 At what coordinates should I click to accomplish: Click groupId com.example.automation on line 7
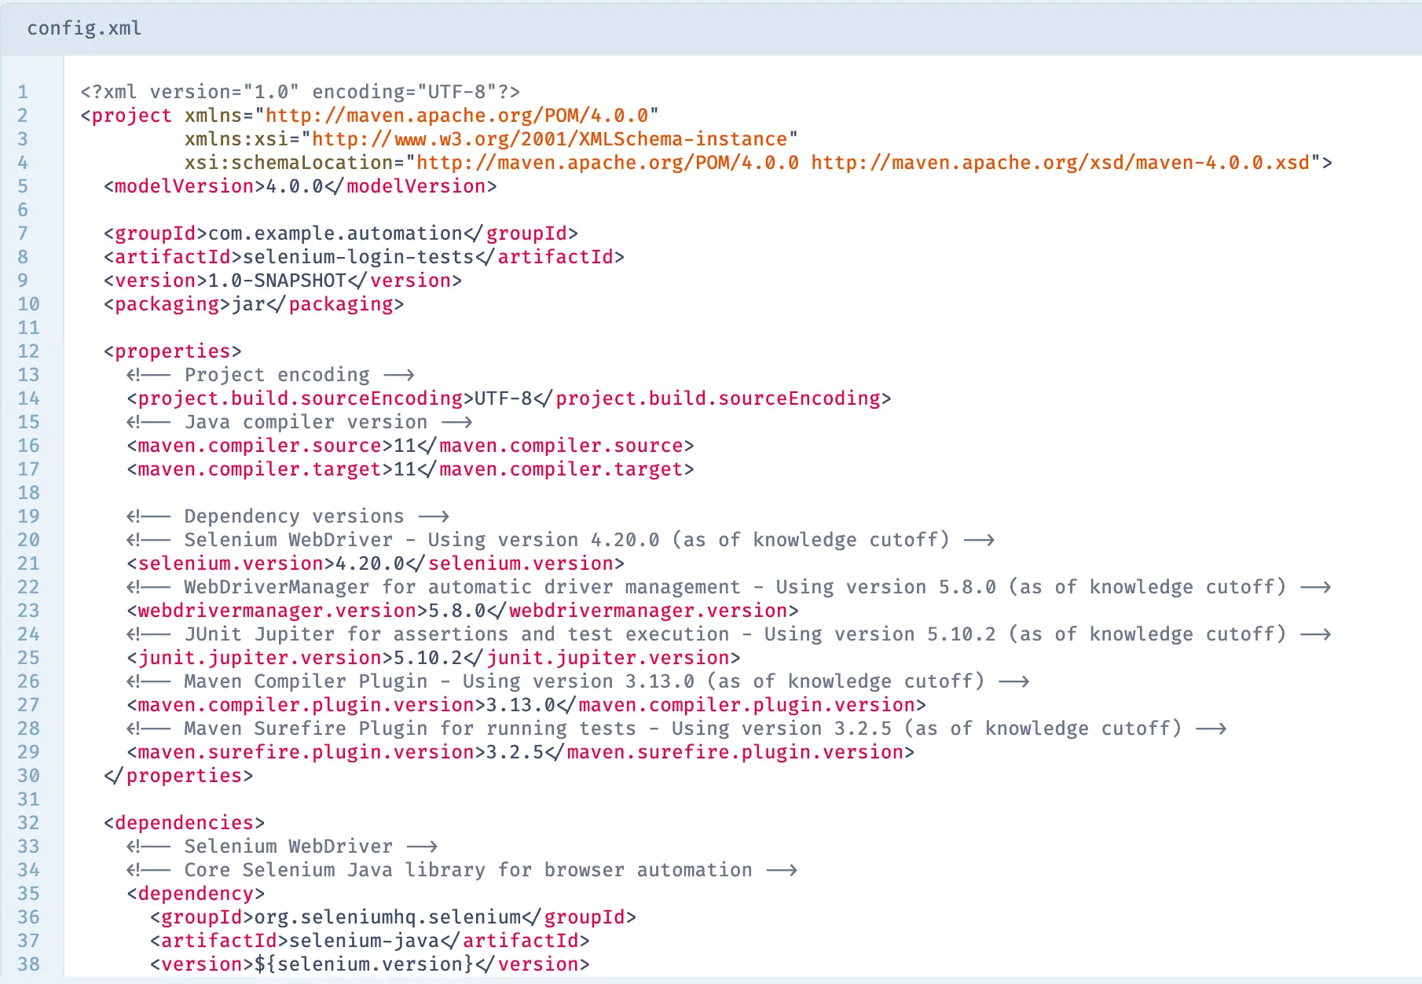pyautogui.click(x=341, y=233)
